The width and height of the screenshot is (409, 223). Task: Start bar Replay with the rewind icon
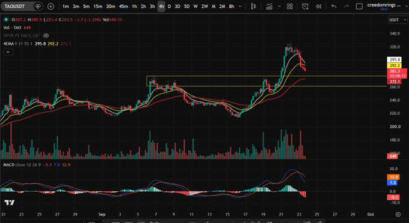tap(319, 7)
